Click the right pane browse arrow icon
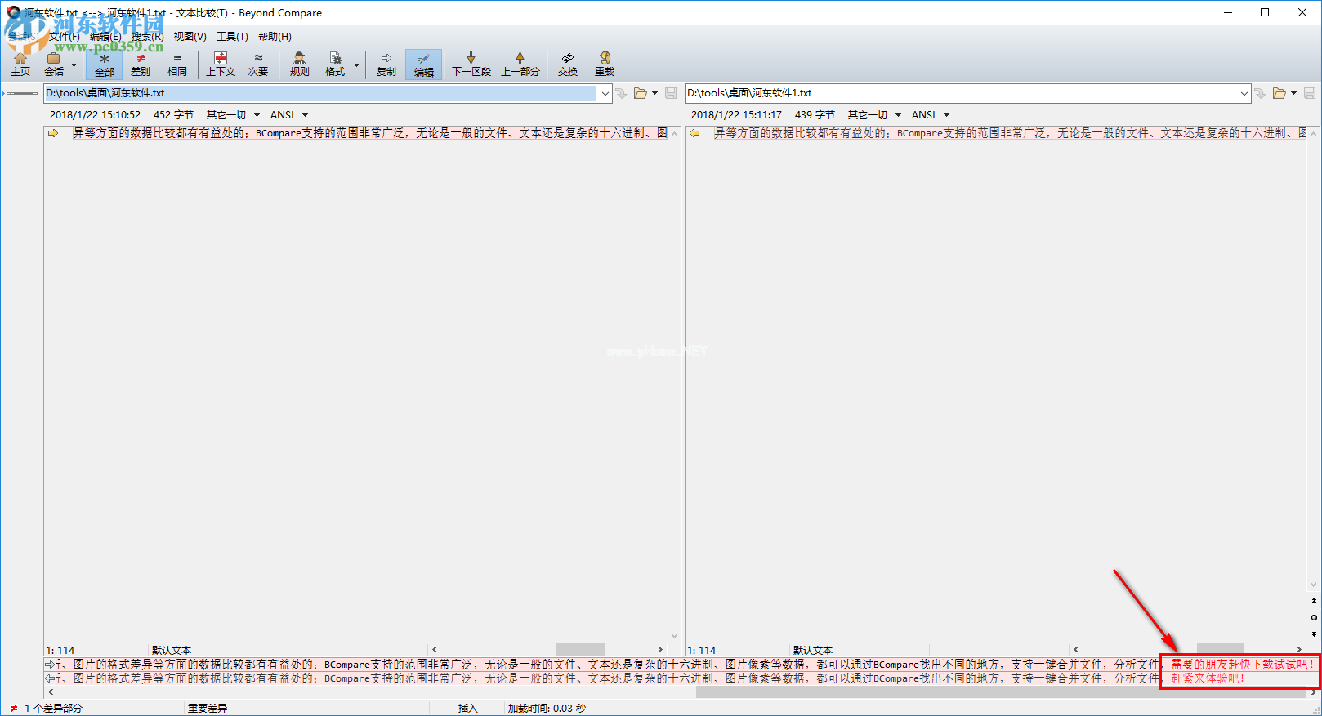 pos(1261,93)
